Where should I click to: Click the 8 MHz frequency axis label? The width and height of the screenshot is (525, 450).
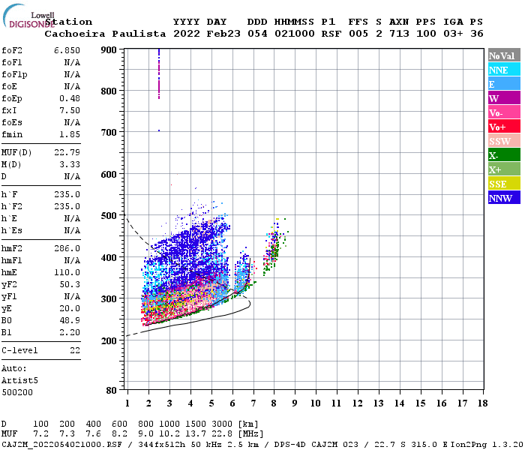click(x=274, y=403)
